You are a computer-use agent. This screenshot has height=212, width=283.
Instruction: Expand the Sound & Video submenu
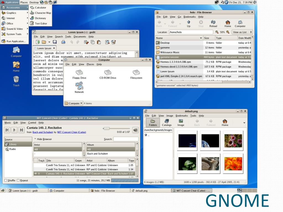[x=14, y=29]
